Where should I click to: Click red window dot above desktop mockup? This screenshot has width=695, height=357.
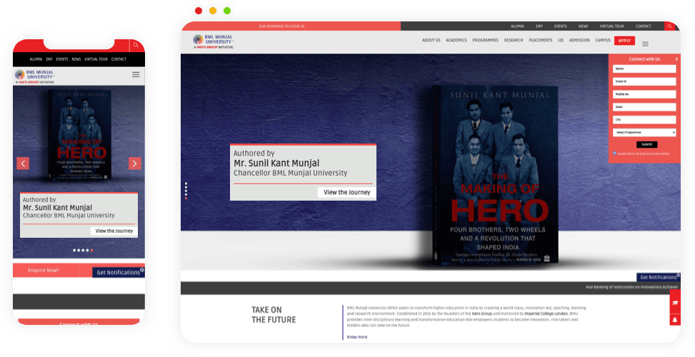(199, 11)
